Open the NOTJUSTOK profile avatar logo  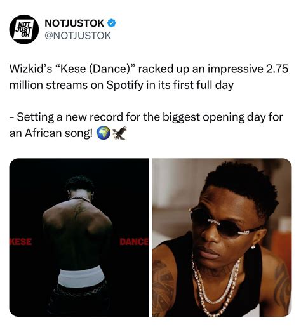(x=24, y=29)
